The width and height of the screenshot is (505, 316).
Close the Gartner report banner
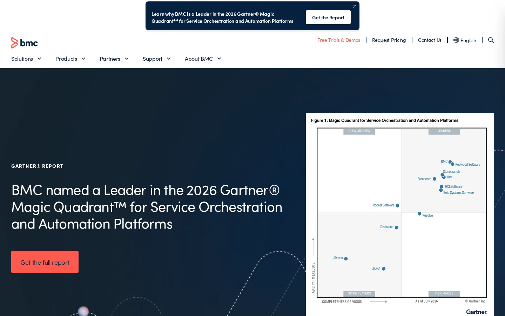355,6
